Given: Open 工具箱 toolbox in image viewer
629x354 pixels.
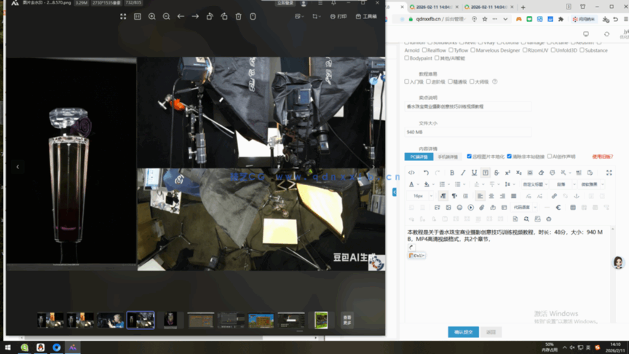Looking at the screenshot, I should pyautogui.click(x=366, y=17).
